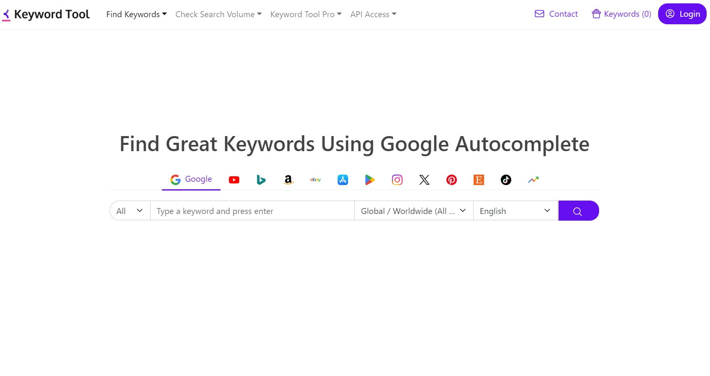Open the Keywords (0) basket
This screenshot has height=376, width=710.
[x=621, y=14]
